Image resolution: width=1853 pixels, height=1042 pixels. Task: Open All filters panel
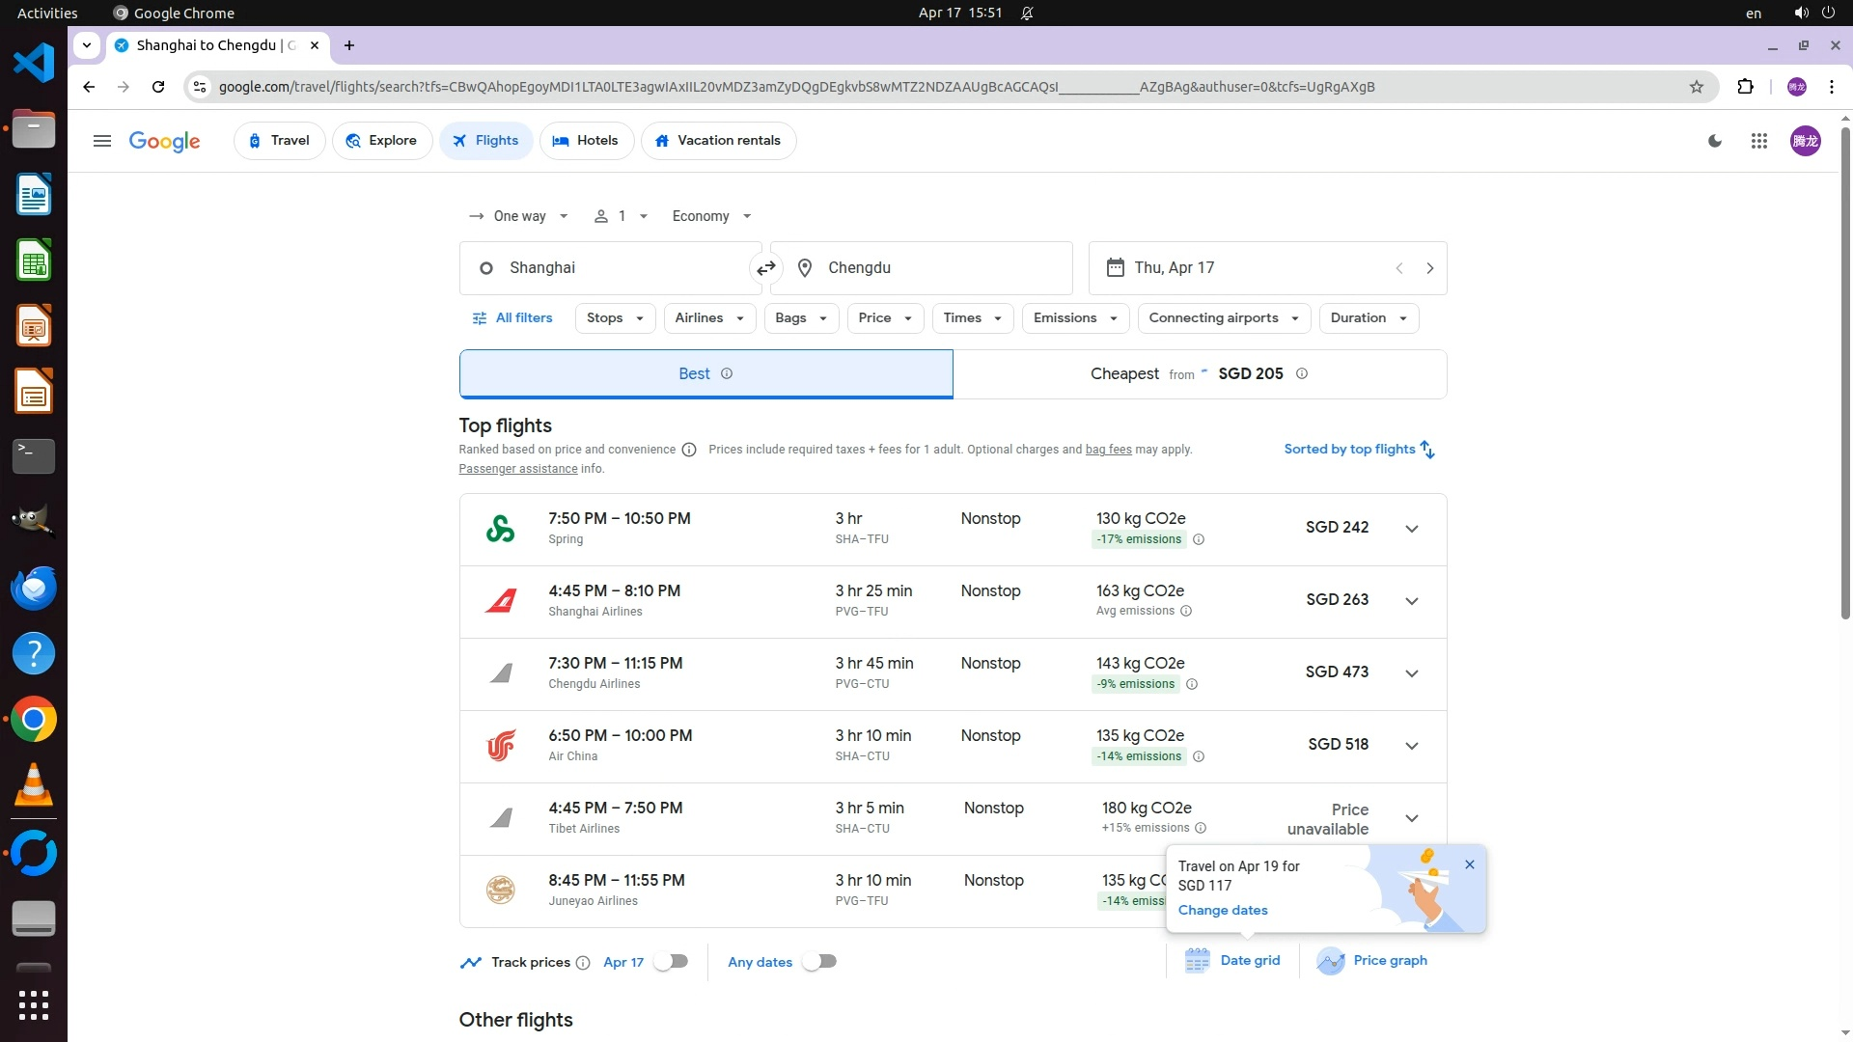(512, 318)
